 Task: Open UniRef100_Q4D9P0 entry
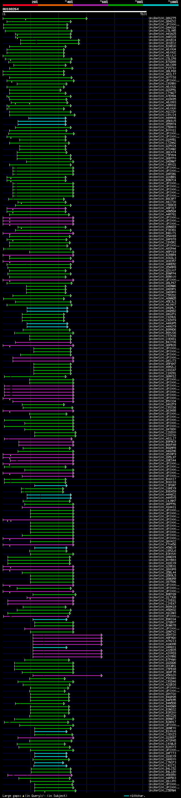click(162, 292)
